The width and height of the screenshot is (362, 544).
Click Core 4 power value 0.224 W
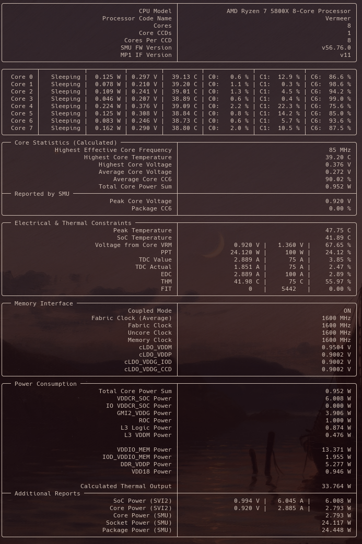pyautogui.click(x=108, y=106)
